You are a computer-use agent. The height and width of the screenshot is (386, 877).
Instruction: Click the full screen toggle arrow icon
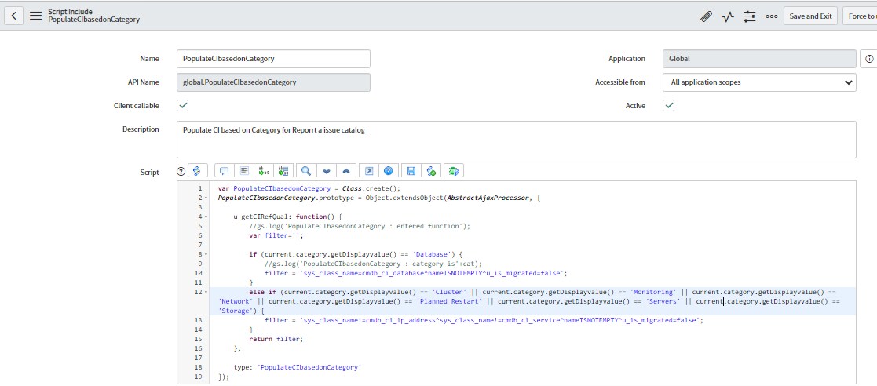(x=369, y=171)
